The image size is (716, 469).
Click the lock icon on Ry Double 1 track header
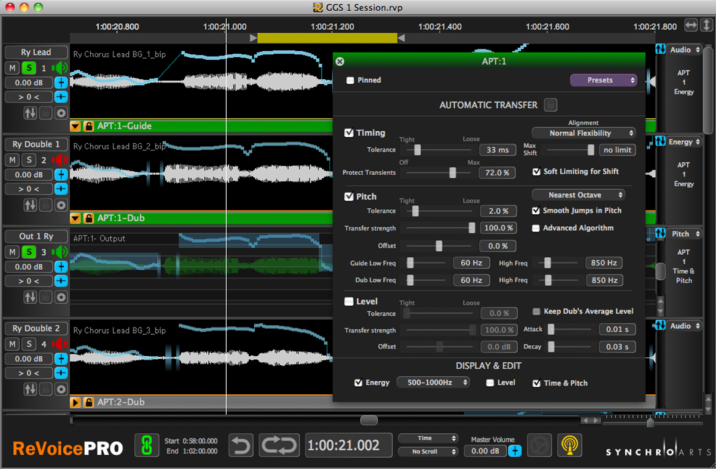point(46,205)
